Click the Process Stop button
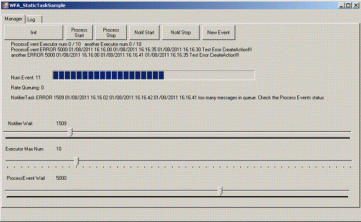The image size is (361, 222). [111, 33]
